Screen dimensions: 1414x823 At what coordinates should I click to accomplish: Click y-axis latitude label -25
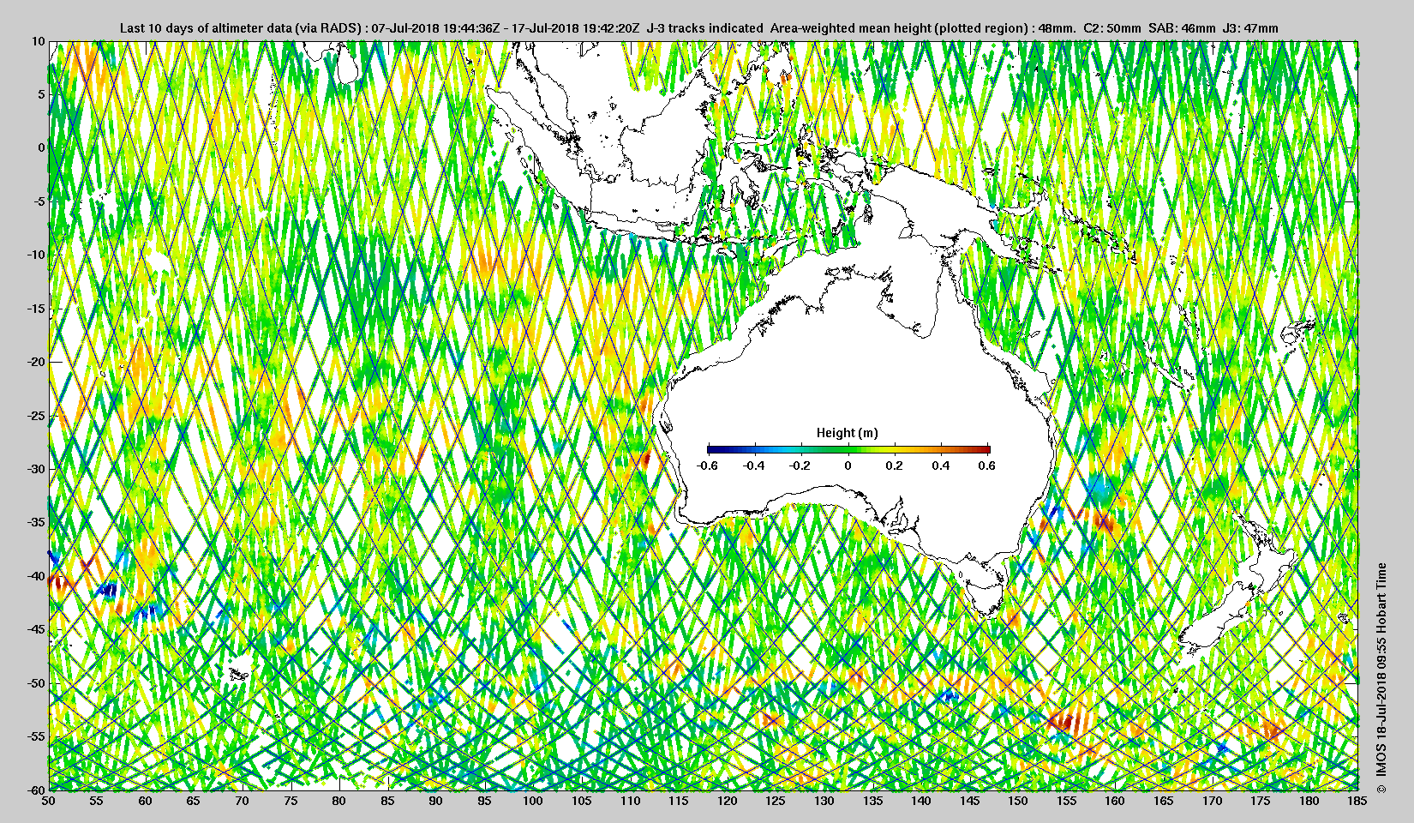(x=36, y=416)
